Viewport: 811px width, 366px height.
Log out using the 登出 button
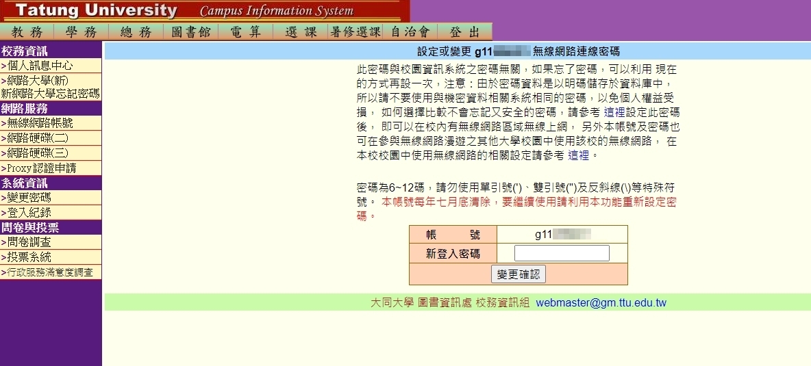coord(464,31)
